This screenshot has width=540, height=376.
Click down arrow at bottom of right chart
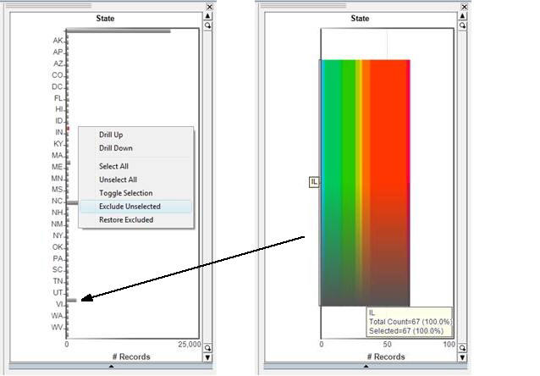(x=462, y=357)
